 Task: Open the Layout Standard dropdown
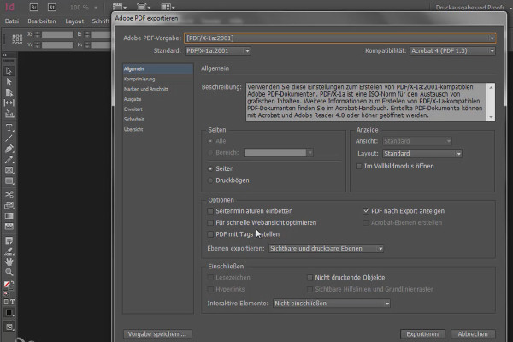coord(422,154)
